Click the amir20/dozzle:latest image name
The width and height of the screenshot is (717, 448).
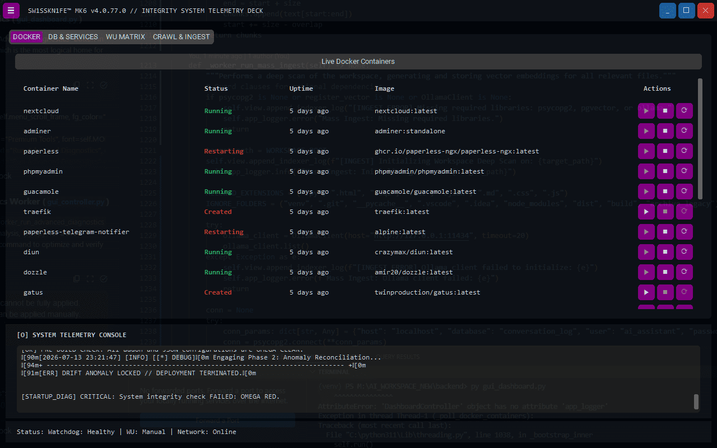click(x=414, y=272)
